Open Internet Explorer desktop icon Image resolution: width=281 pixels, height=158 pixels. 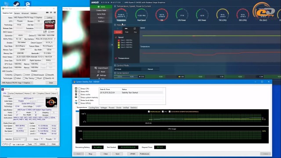pos(28,4)
